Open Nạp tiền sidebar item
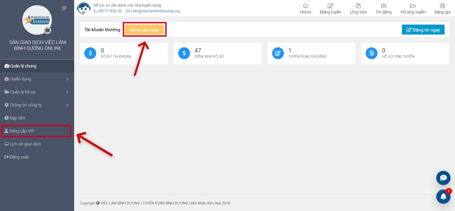The image size is (455, 211). pyautogui.click(x=17, y=118)
